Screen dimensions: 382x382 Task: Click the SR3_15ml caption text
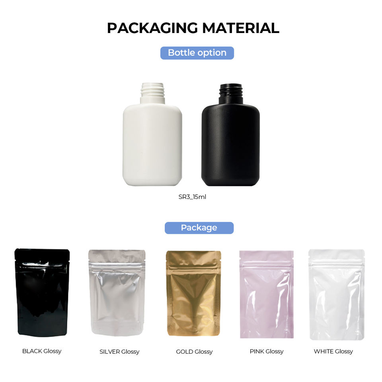pyautogui.click(x=192, y=197)
